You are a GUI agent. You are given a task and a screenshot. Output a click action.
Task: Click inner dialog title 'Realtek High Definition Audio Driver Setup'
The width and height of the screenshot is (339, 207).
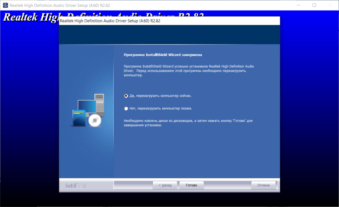point(110,21)
